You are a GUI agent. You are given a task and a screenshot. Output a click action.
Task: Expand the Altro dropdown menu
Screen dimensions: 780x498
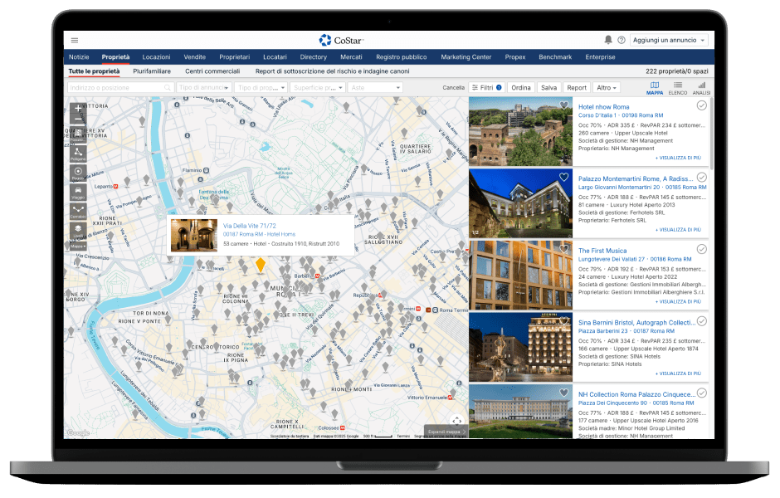point(607,87)
